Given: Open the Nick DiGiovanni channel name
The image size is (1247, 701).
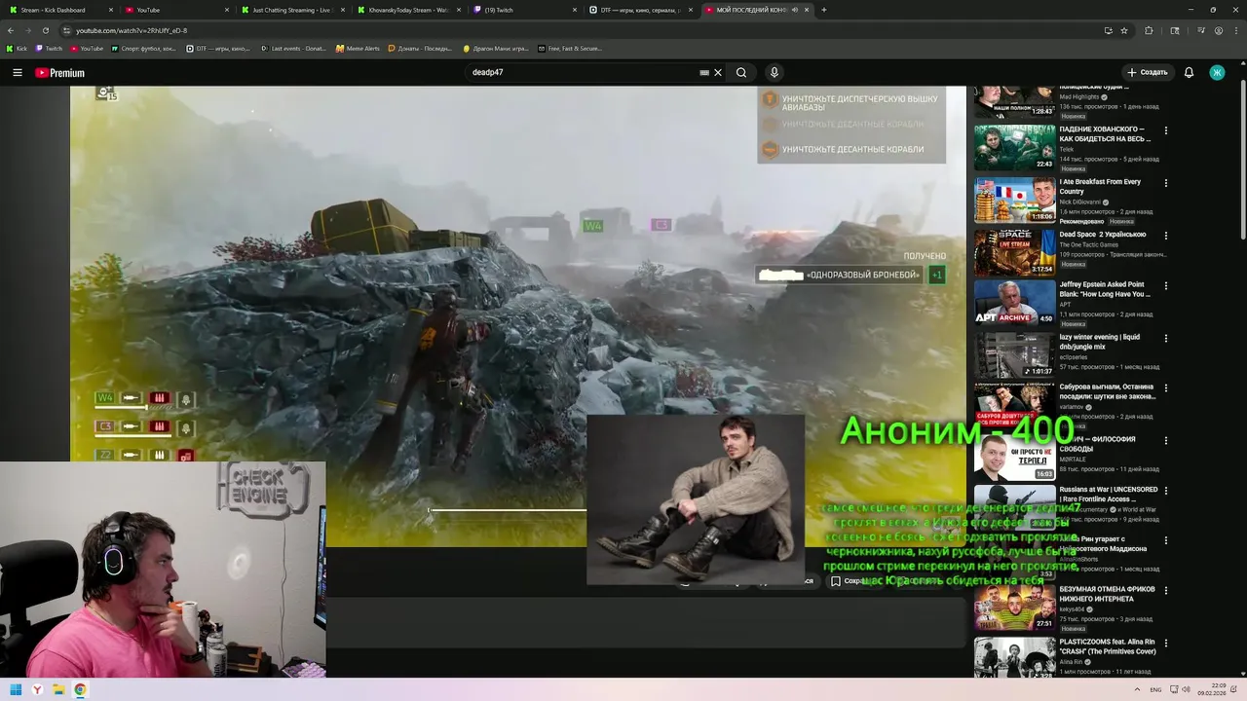Looking at the screenshot, I should click(1080, 203).
